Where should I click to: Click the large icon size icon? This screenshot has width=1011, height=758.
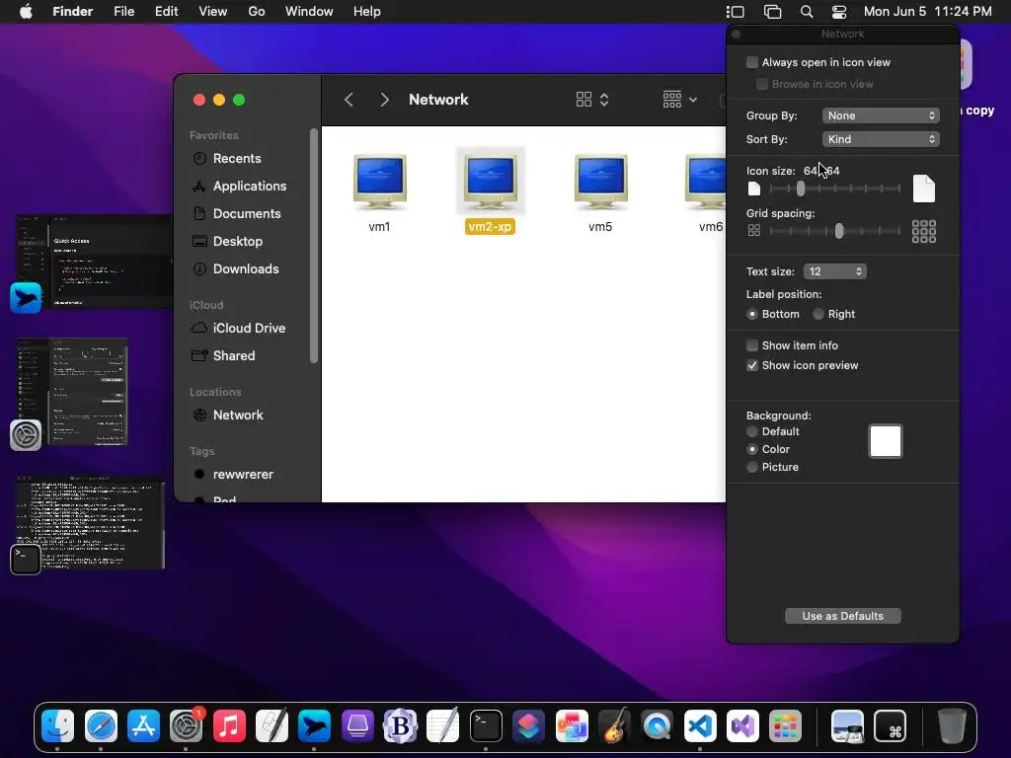[924, 189]
